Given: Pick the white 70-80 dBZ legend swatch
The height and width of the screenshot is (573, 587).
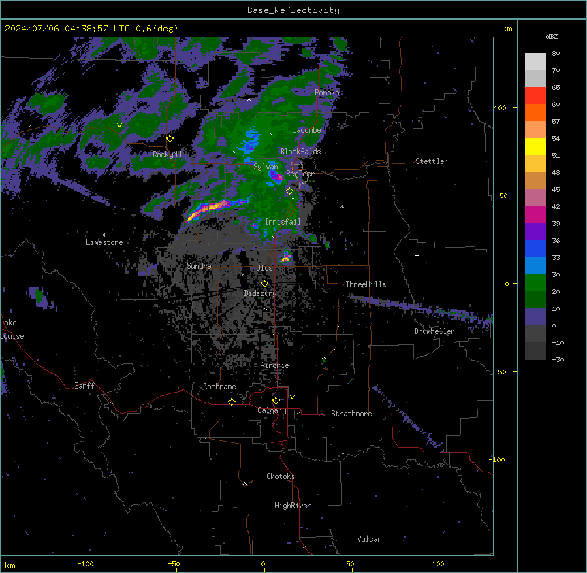Looking at the screenshot, I should click(x=535, y=62).
